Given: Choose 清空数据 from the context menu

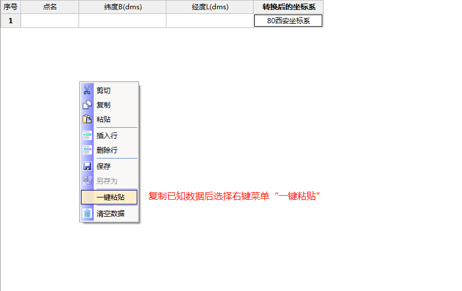Looking at the screenshot, I should (109, 213).
